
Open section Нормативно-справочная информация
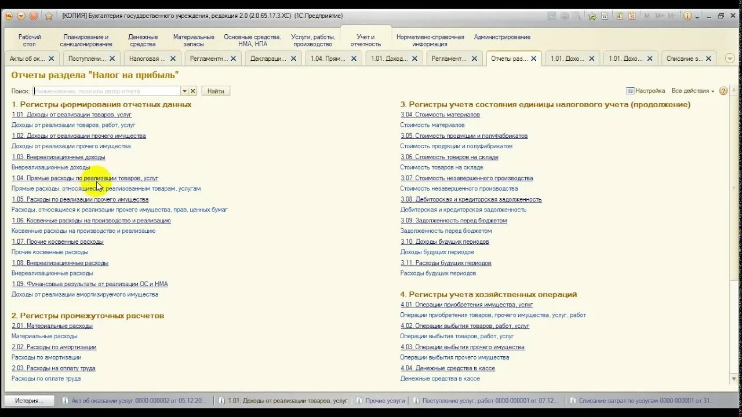pyautogui.click(x=430, y=40)
